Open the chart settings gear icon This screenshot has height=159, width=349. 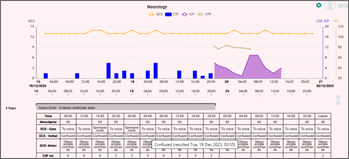tap(319, 5)
